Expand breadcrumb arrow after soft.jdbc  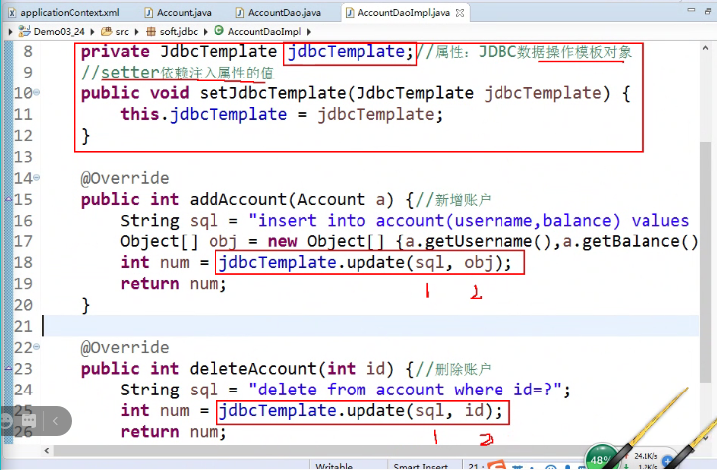point(205,31)
